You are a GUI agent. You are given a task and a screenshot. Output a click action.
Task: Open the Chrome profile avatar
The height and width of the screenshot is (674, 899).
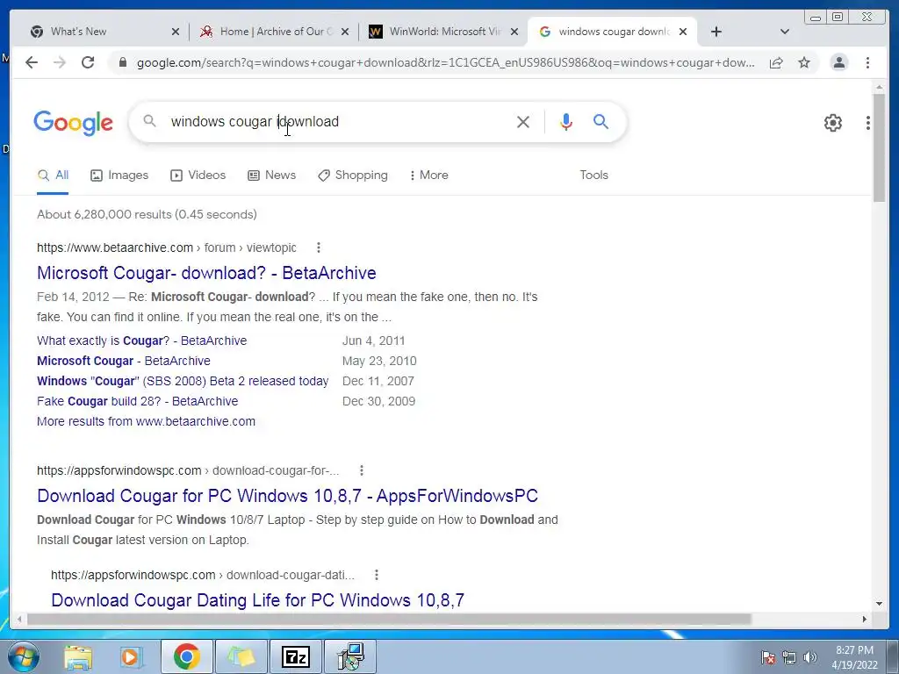(x=838, y=62)
